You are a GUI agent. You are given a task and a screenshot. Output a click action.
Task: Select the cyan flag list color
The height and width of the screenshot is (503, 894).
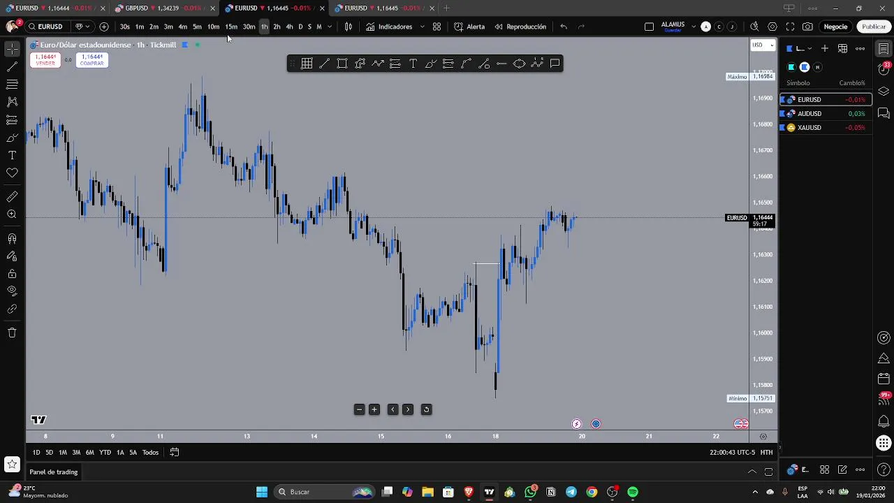point(791,67)
